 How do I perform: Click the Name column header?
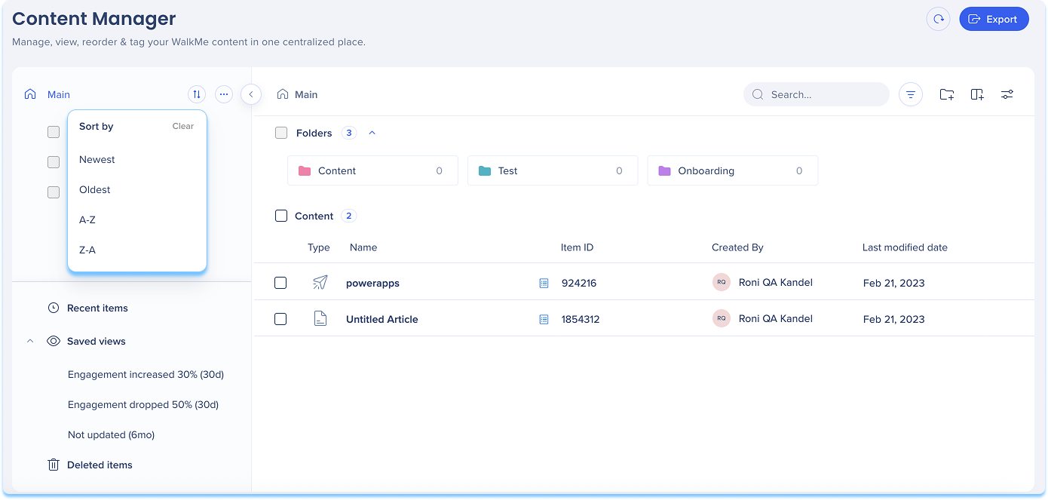pos(363,247)
